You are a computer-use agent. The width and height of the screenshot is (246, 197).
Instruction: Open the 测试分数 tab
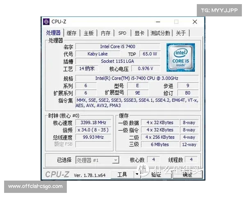(x=160, y=33)
